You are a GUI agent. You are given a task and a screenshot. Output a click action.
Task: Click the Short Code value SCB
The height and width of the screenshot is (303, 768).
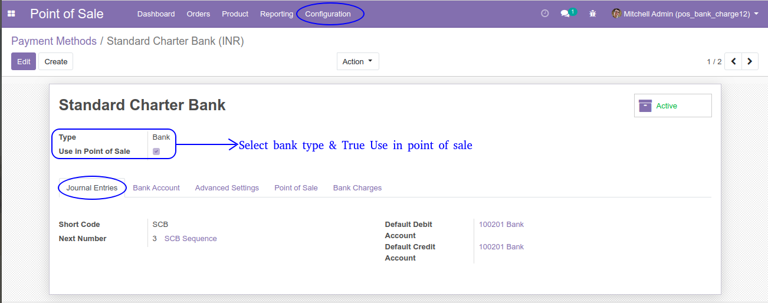coord(160,225)
